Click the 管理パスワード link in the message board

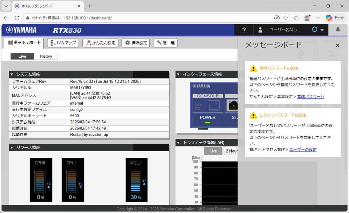coord(311,96)
